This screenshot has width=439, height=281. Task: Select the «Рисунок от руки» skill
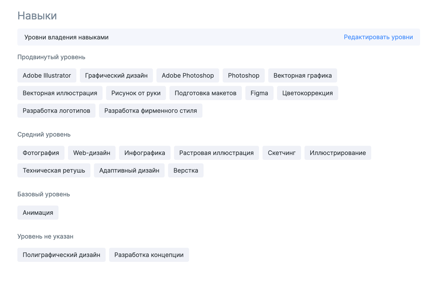pyautogui.click(x=136, y=93)
